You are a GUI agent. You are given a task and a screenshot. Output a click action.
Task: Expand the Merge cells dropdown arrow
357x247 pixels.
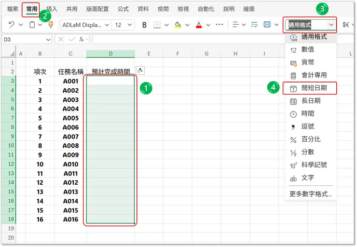pyautogui.click(x=276, y=25)
